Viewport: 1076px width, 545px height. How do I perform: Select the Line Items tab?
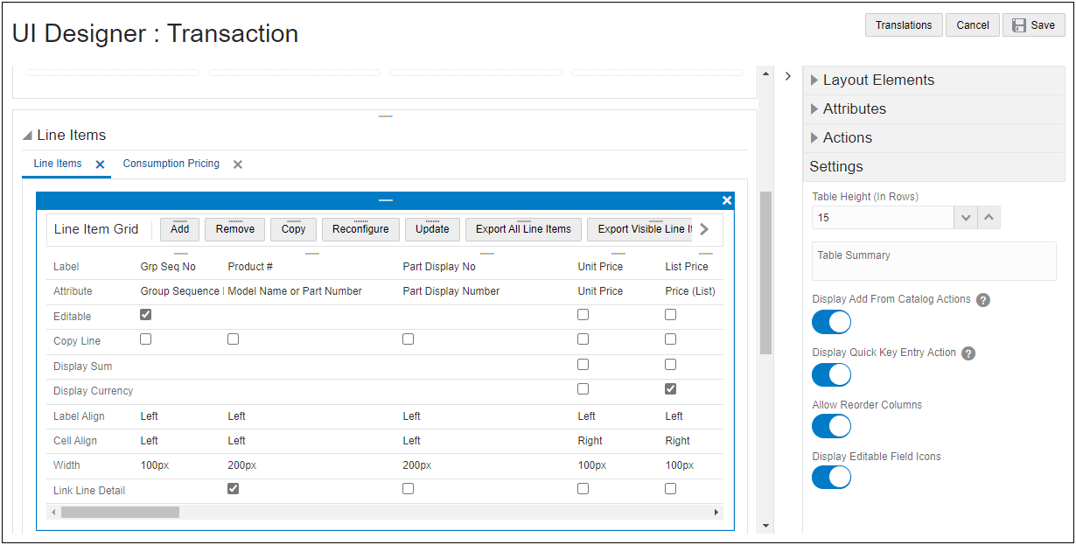coord(57,164)
